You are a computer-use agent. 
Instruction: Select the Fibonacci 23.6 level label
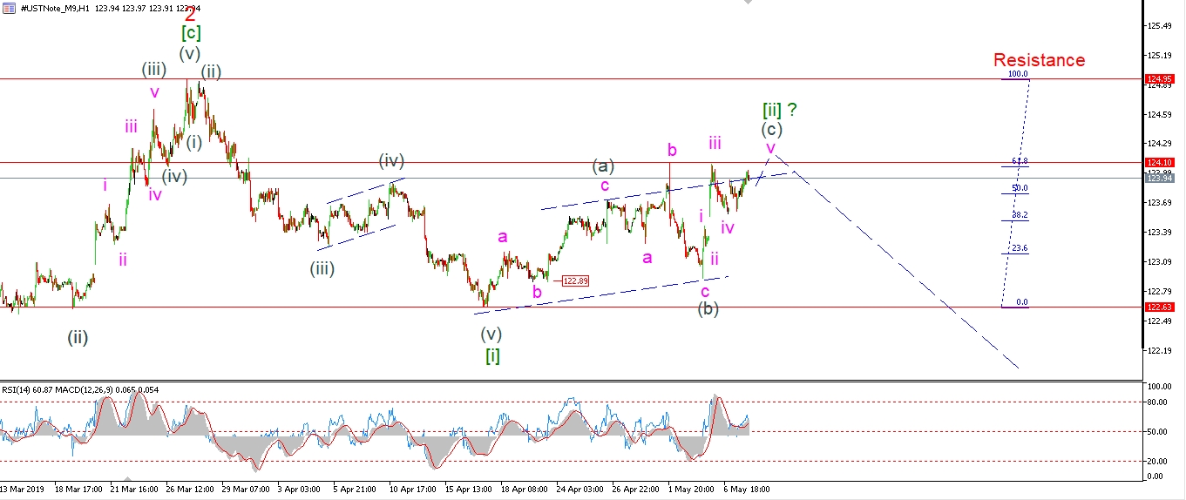(x=1020, y=248)
